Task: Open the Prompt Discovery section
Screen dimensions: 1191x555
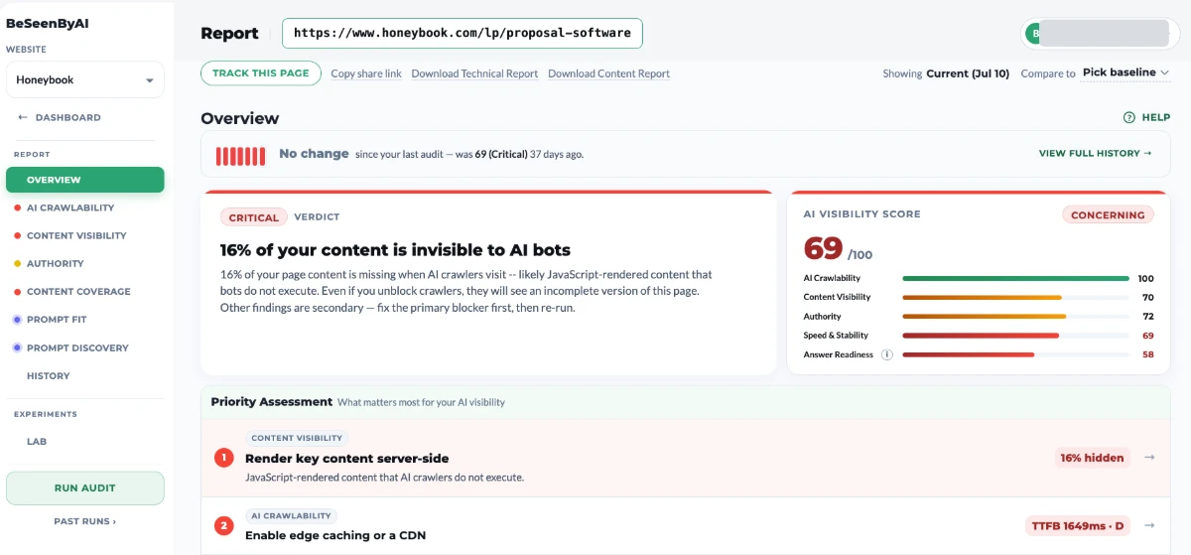Action: point(77,347)
